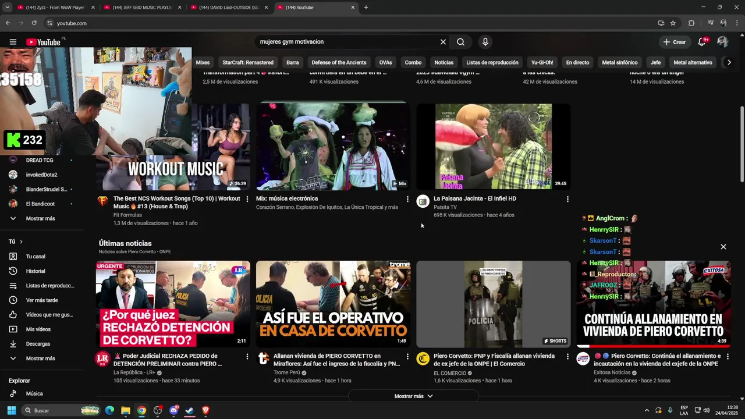This screenshot has height=419, width=745.
Task: Open options for Mix música electrónica
Action: click(x=407, y=199)
